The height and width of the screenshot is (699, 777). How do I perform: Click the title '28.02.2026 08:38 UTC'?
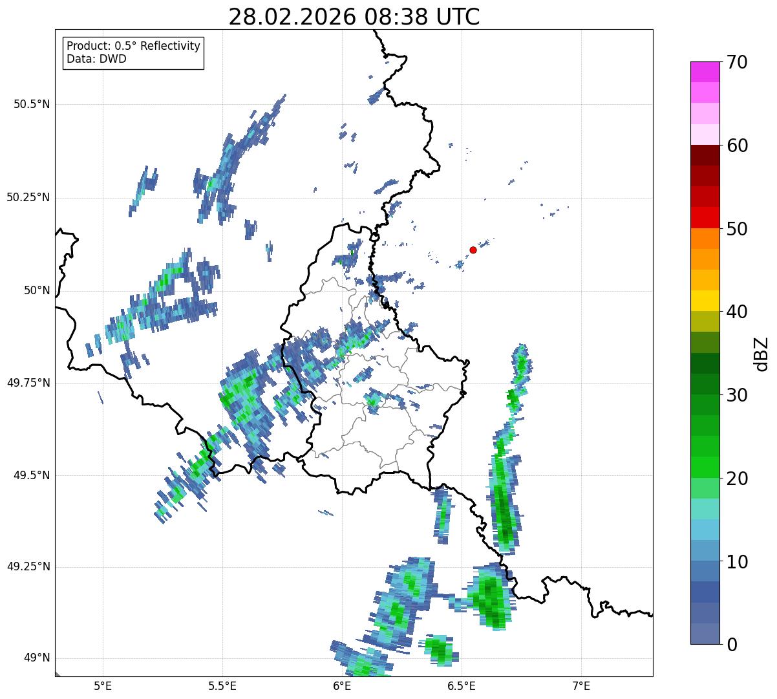[354, 17]
